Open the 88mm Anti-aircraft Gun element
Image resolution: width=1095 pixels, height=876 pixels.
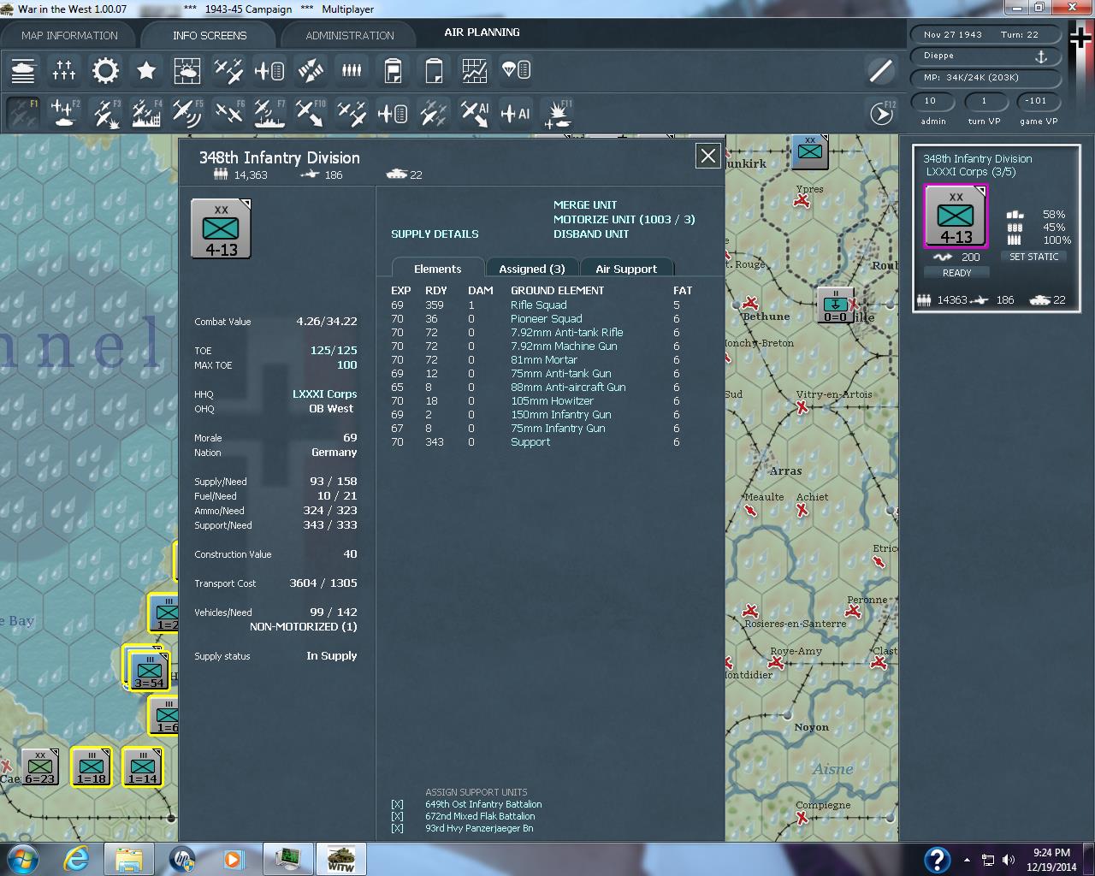[x=568, y=388]
